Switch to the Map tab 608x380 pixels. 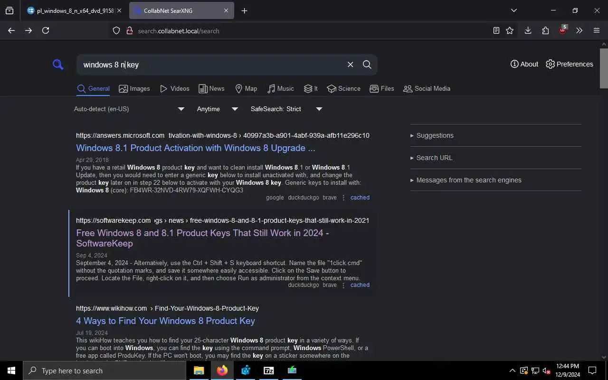pyautogui.click(x=246, y=88)
